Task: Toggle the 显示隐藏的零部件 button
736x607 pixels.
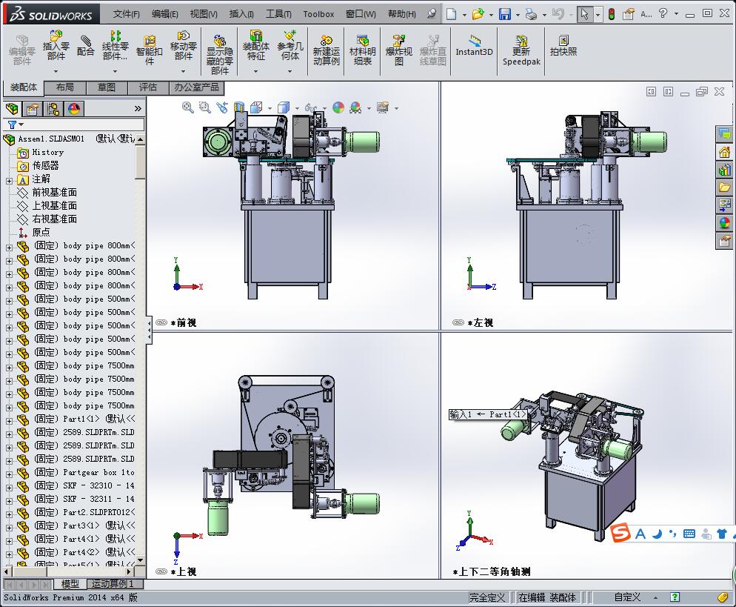Action: pyautogui.click(x=219, y=46)
